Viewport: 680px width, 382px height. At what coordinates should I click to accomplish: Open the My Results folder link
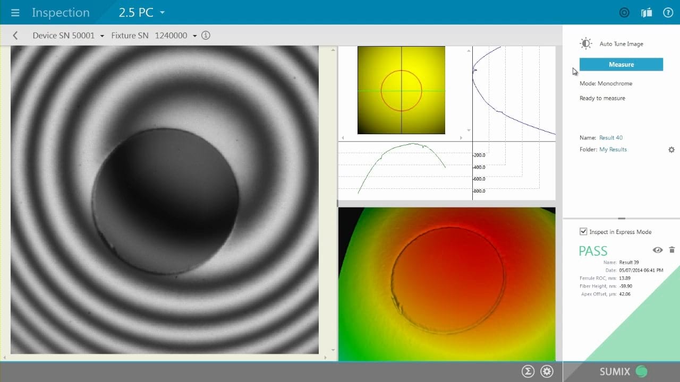pos(613,150)
